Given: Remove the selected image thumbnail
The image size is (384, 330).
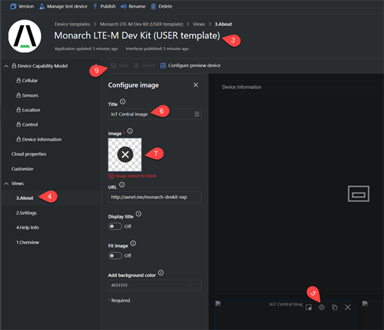Looking at the screenshot, I should [x=125, y=155].
